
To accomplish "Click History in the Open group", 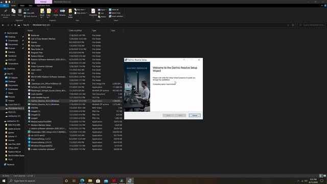I will point(102,16).
